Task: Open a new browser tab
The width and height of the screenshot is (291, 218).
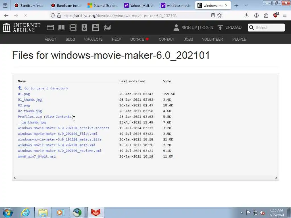Action: click(x=236, y=6)
